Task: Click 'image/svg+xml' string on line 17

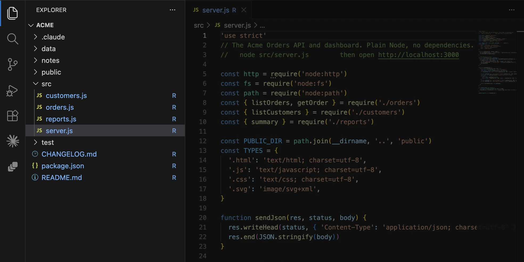Action: (288, 189)
